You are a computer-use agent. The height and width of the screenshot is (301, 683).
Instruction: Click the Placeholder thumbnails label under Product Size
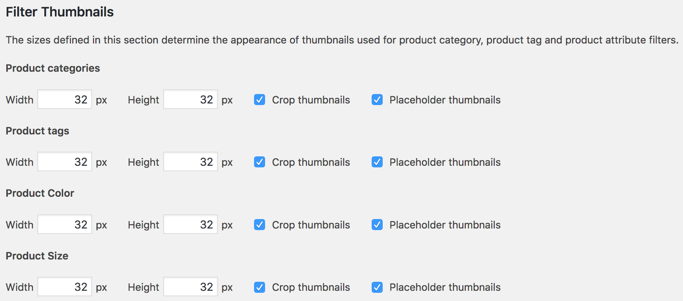pyautogui.click(x=444, y=287)
